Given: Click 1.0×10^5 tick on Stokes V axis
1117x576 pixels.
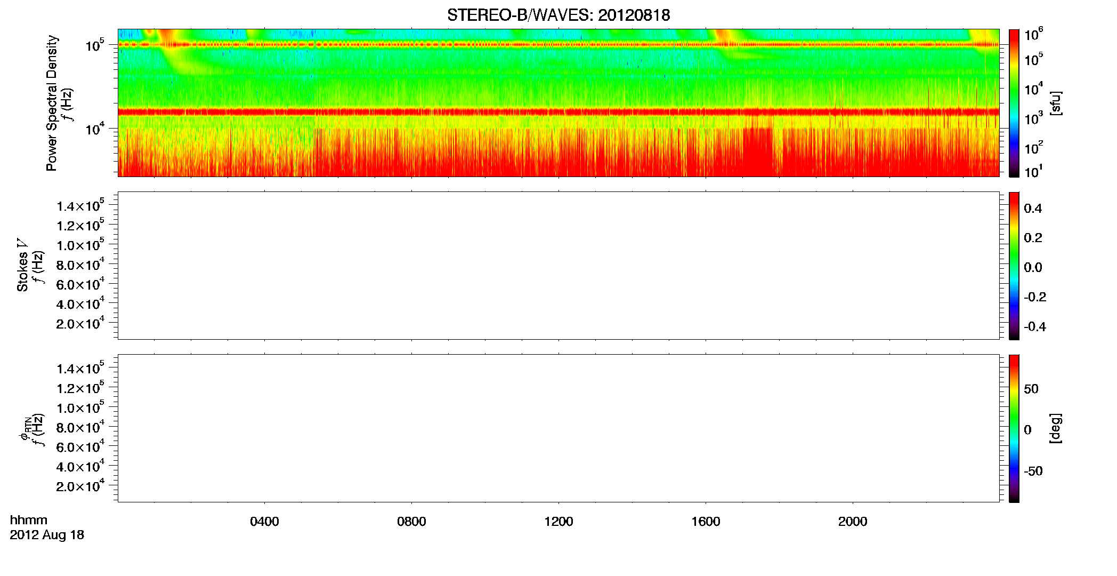Looking at the screenshot, I should 80,245.
